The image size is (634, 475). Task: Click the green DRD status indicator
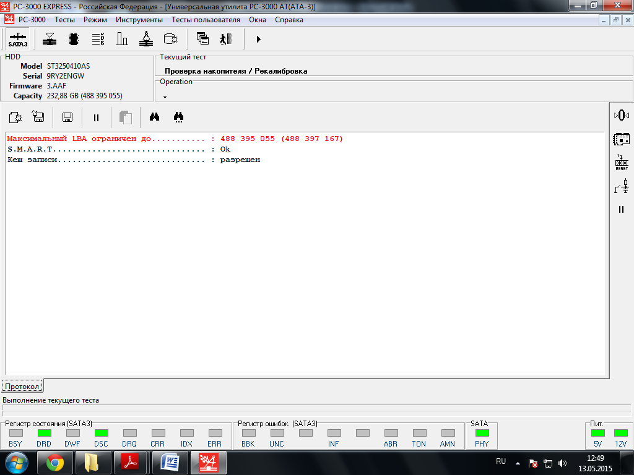[44, 433]
